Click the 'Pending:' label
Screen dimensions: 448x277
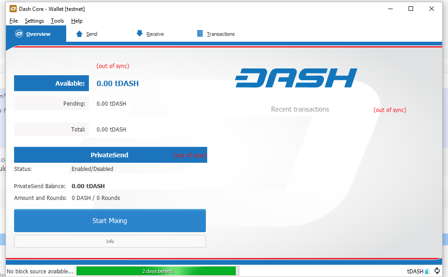coord(74,104)
